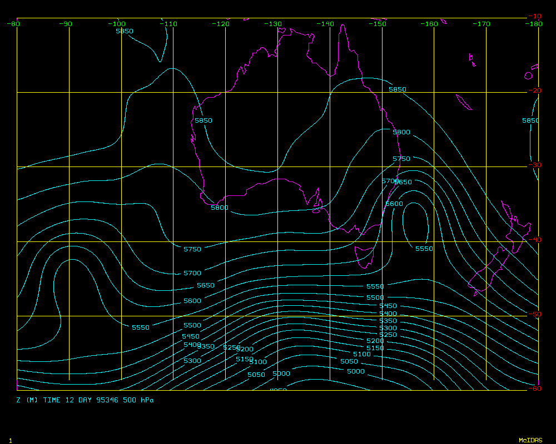Click the frame number 1 indicator
This screenshot has height=444, width=556.
tap(10, 440)
